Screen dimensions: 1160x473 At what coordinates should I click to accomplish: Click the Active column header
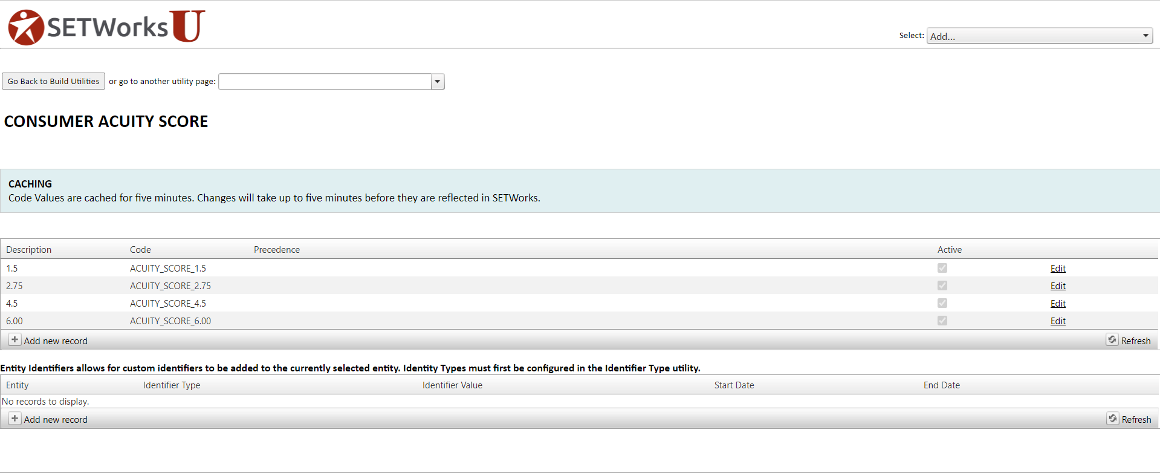coord(950,250)
